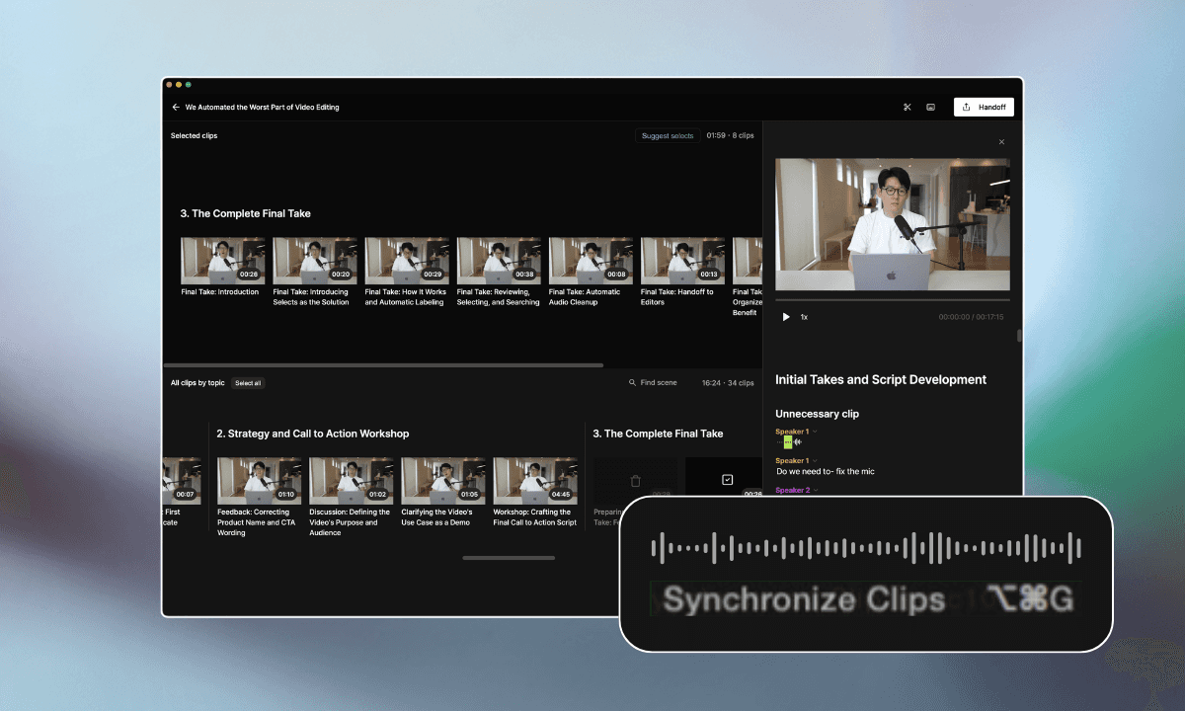Screen dimensions: 1185x711
Task: Click the audio waveform icon after the green transcript marker
Action: point(798,441)
